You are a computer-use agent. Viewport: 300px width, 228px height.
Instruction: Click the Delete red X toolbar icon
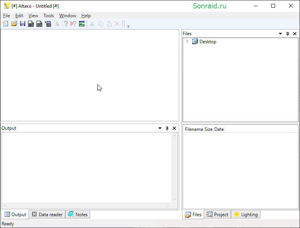coord(117,24)
